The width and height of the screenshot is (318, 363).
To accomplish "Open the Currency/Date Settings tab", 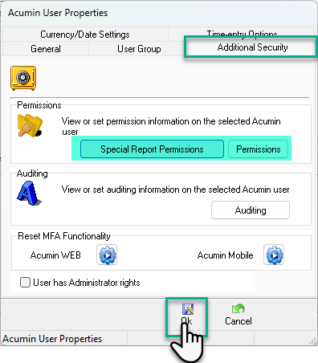I will tap(85, 35).
